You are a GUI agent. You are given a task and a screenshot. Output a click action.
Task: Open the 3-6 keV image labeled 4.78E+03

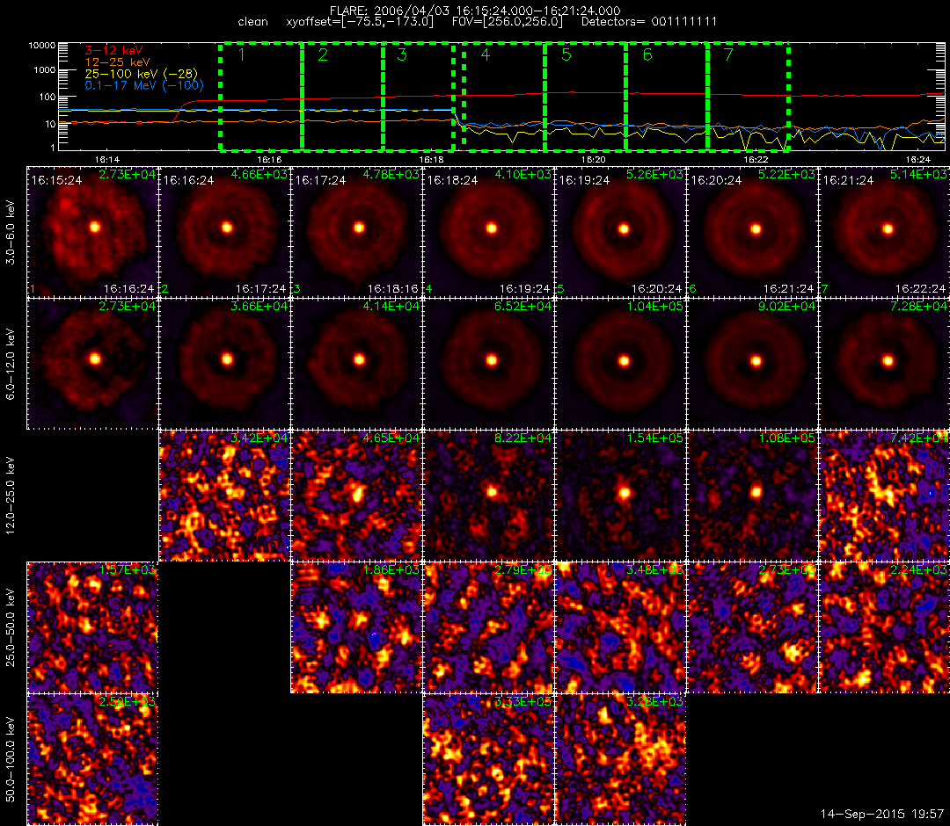click(356, 232)
